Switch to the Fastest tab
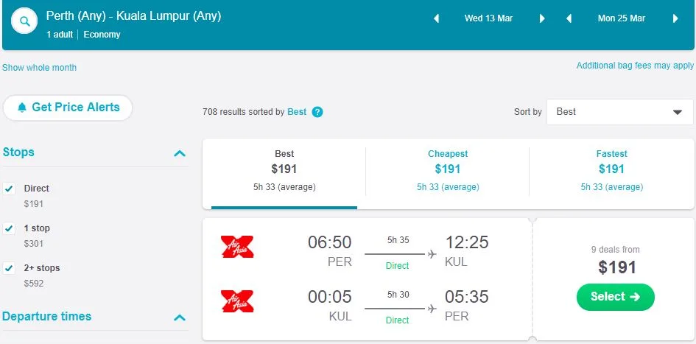Viewport: 696px width, 344px height. 611,169
